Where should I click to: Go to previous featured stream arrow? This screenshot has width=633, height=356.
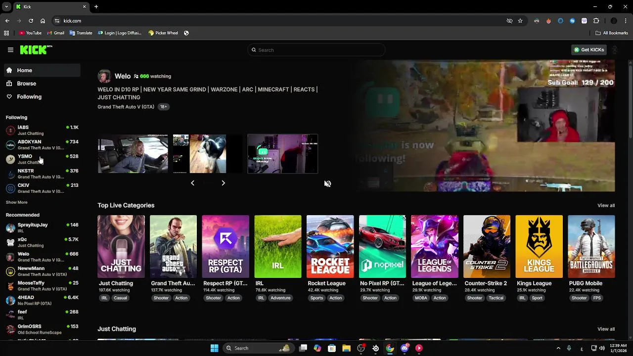click(192, 183)
